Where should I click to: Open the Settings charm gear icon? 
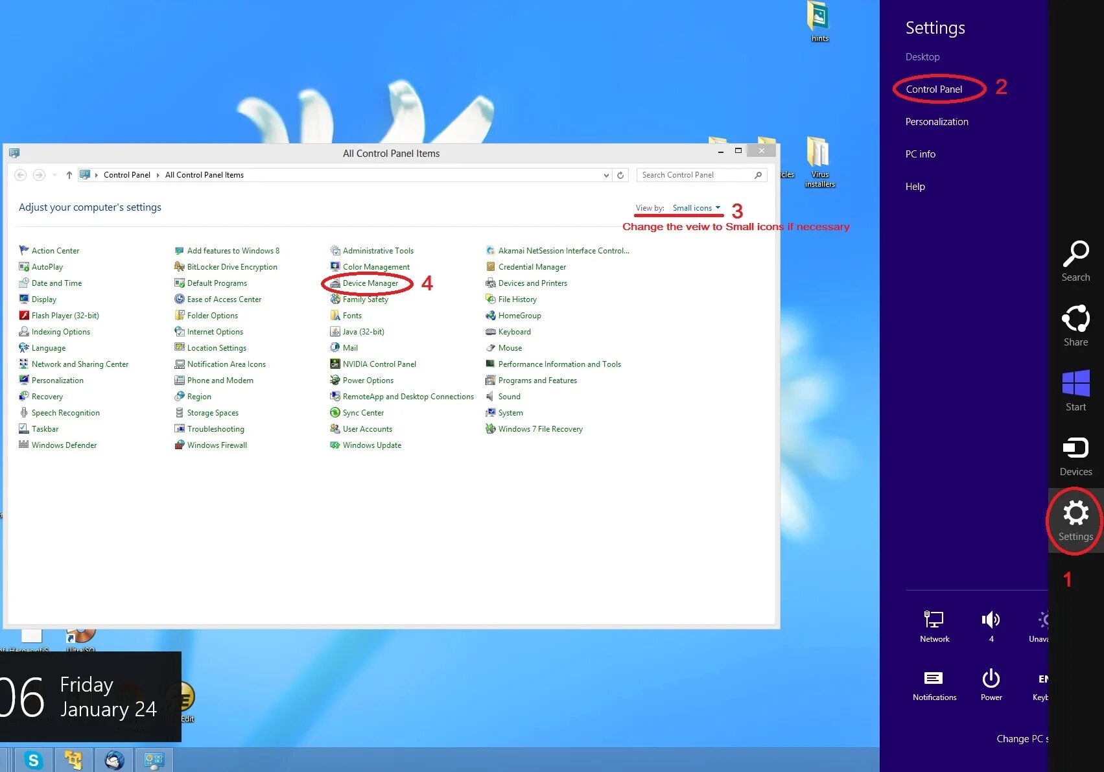1075,513
